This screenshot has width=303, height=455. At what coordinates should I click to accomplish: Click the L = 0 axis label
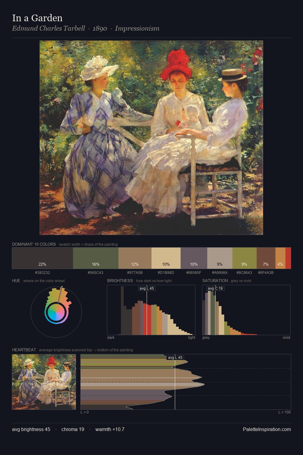click(85, 412)
